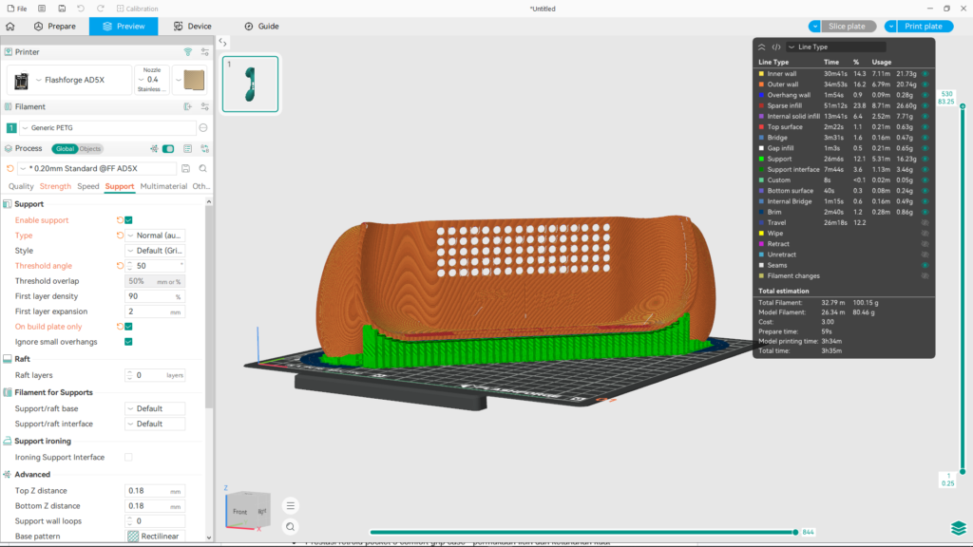Open Support/raft interface filament dropdown
The height and width of the screenshot is (547, 973).
pos(155,424)
